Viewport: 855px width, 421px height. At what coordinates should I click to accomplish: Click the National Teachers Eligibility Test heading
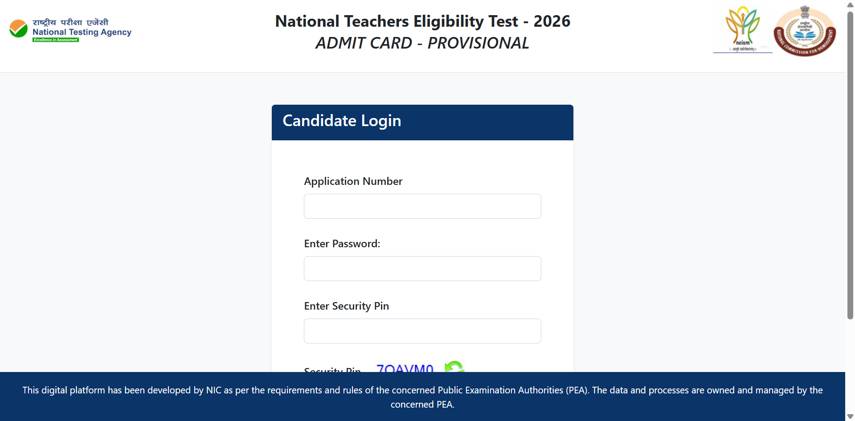[422, 20]
